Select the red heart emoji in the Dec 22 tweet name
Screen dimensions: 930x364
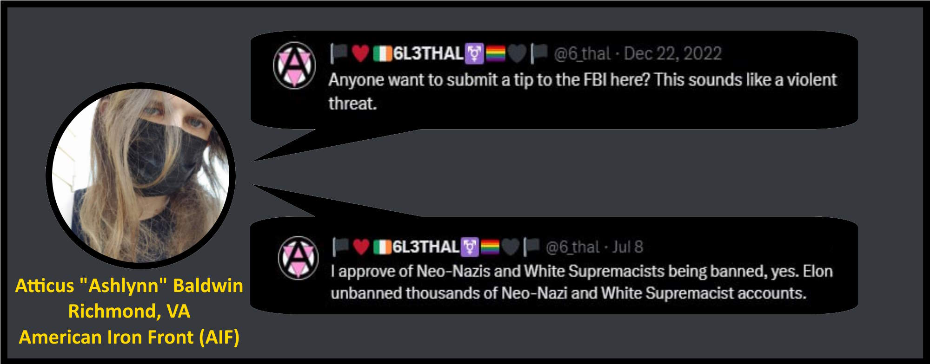(360, 53)
